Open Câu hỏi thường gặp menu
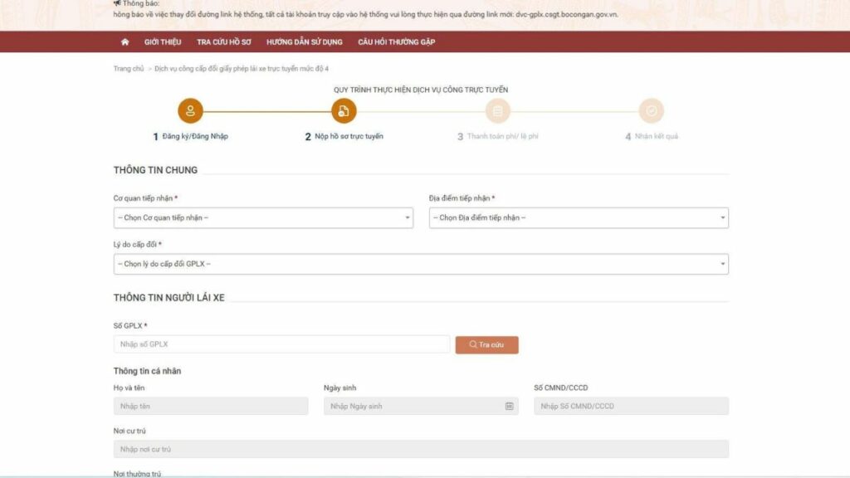The height and width of the screenshot is (478, 850). pos(396,41)
